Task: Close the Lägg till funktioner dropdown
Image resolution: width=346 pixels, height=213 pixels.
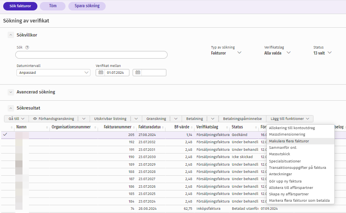Action: (290, 119)
